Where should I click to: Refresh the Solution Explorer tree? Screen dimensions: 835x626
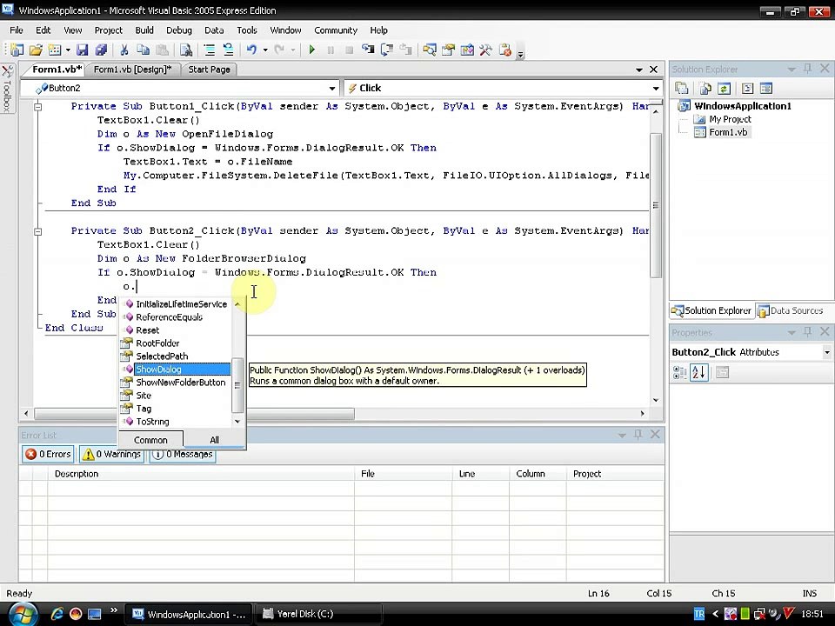pyautogui.click(x=724, y=89)
